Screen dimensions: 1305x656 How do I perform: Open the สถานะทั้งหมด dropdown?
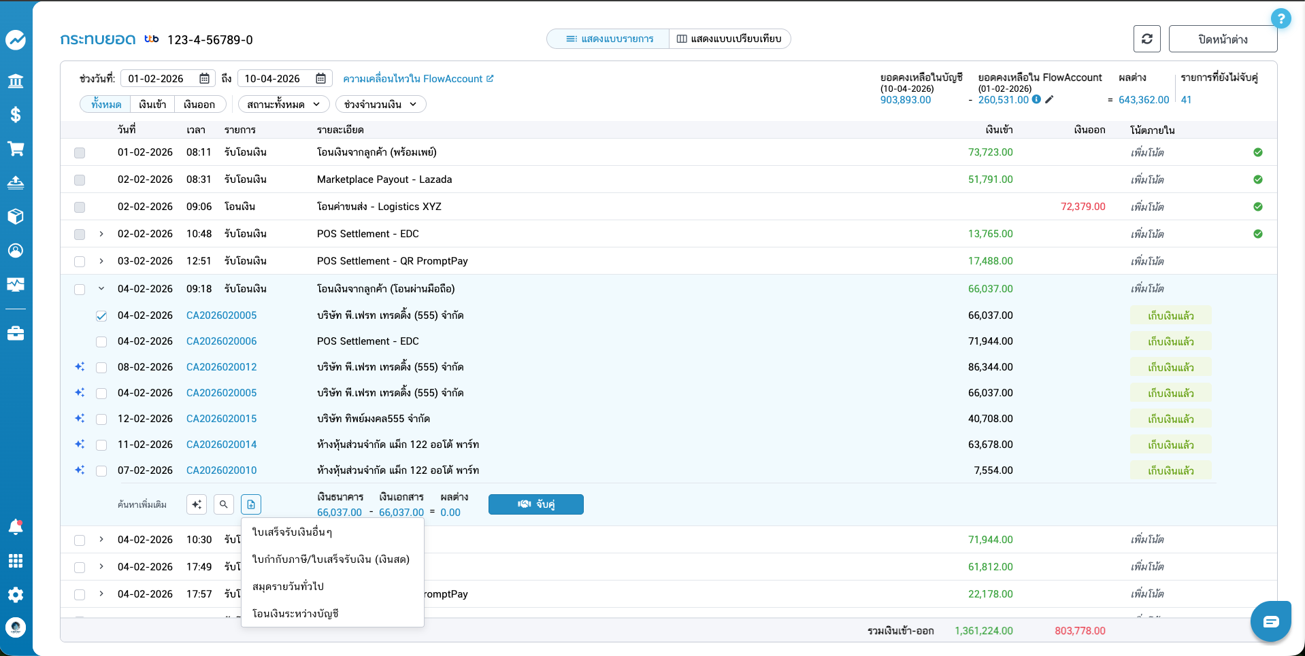(x=284, y=104)
